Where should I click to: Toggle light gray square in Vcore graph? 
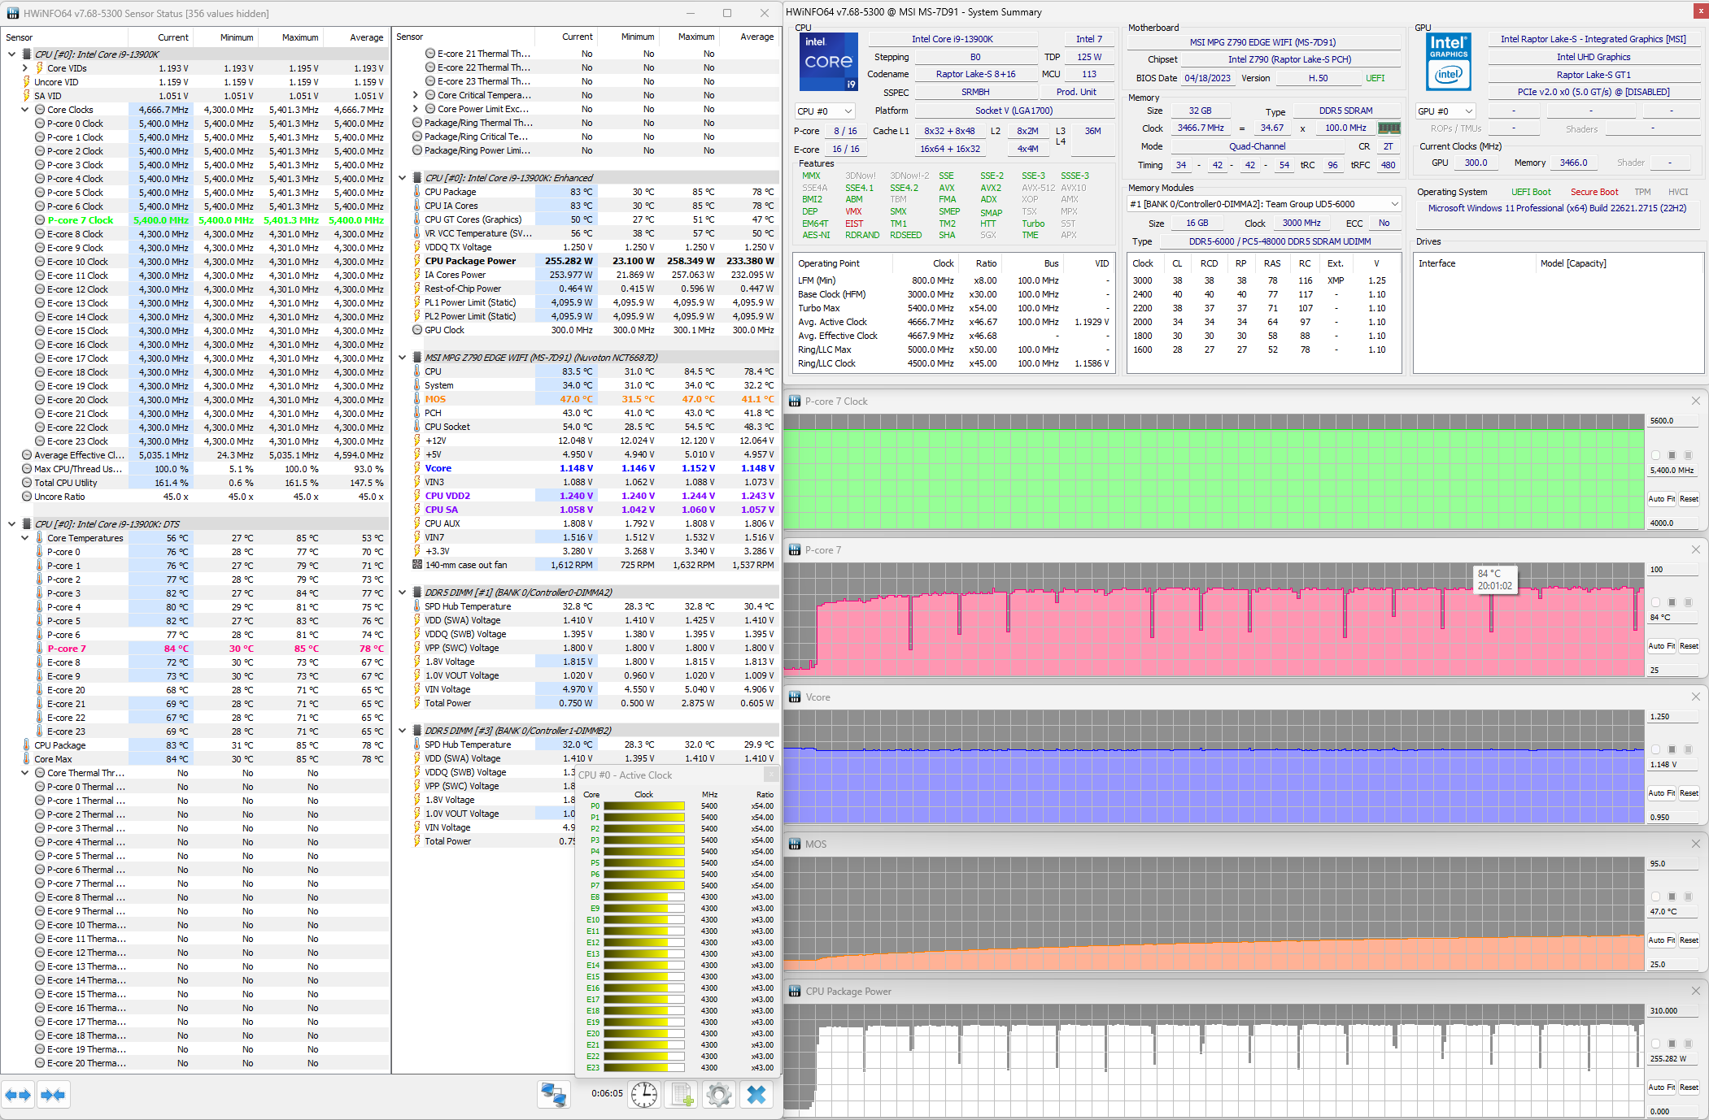(x=1688, y=749)
